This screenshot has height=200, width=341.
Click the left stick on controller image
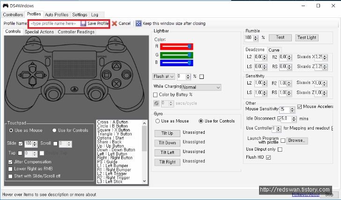[52, 94]
